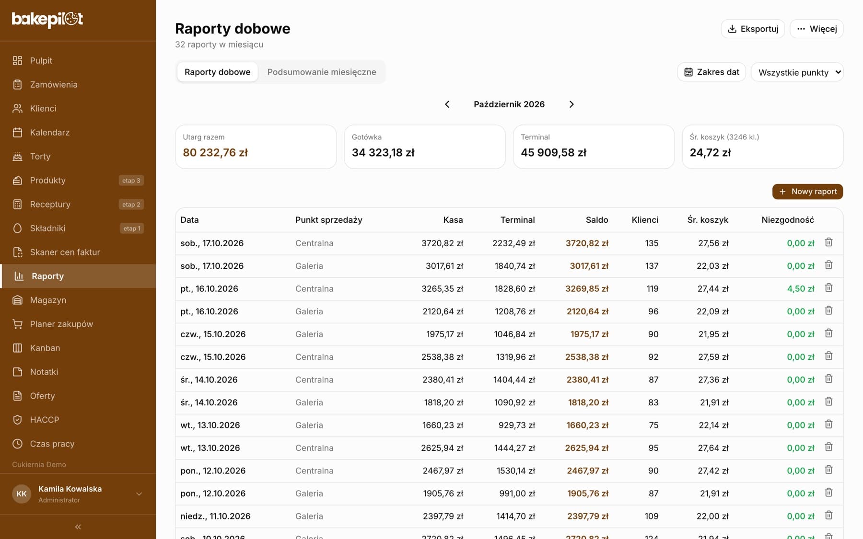This screenshot has width=863, height=539.
Task: Sort by the Niezgodność column header
Action: (788, 220)
